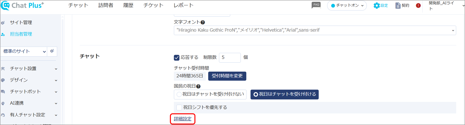Expand チャット設置 sidebar chevron
This screenshot has width=465, height=125.
point(56,69)
